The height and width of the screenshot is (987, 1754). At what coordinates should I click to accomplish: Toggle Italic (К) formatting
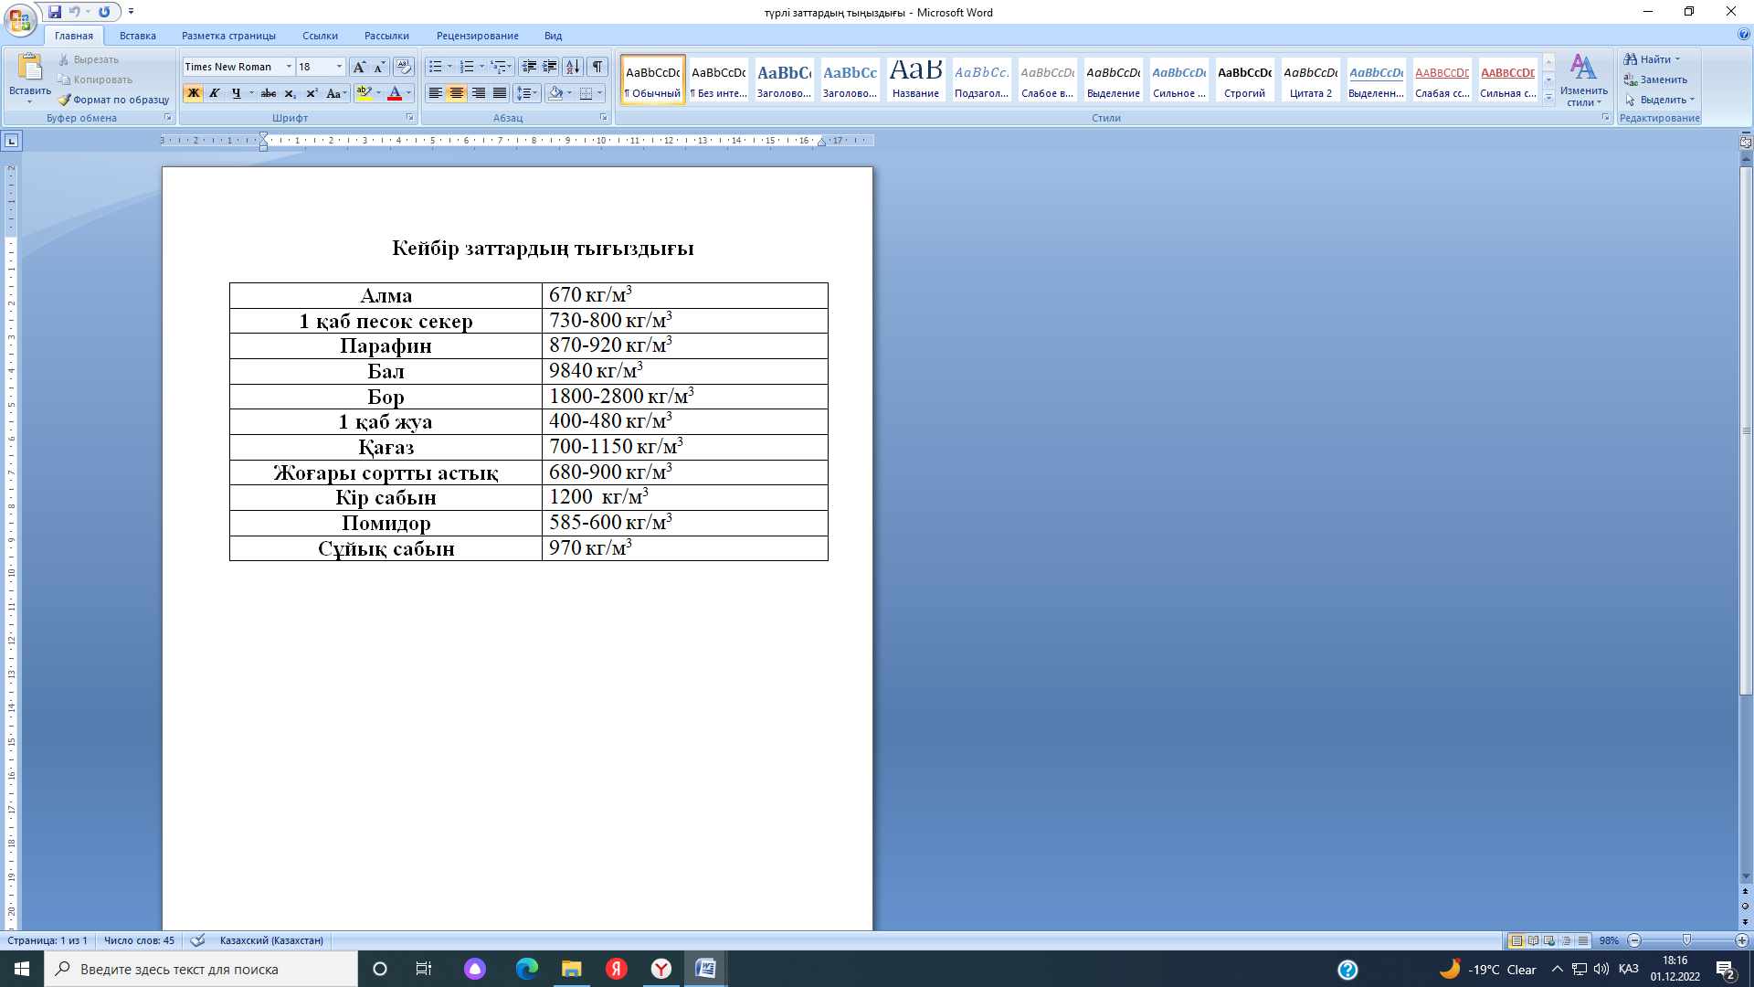[215, 93]
